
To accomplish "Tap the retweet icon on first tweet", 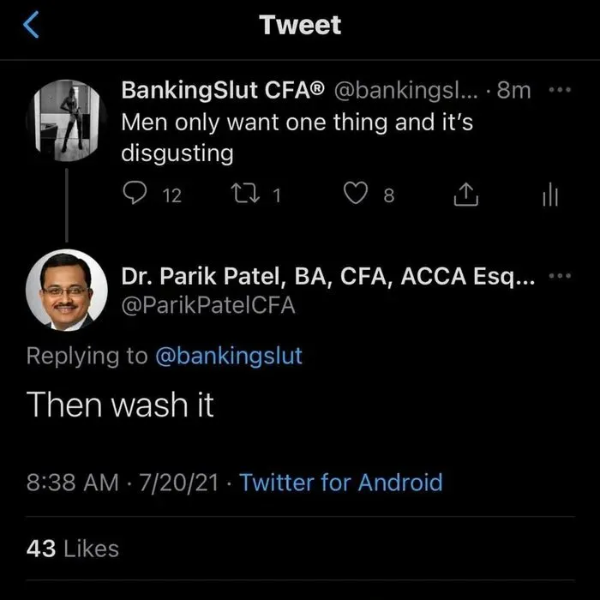I will coord(246,193).
